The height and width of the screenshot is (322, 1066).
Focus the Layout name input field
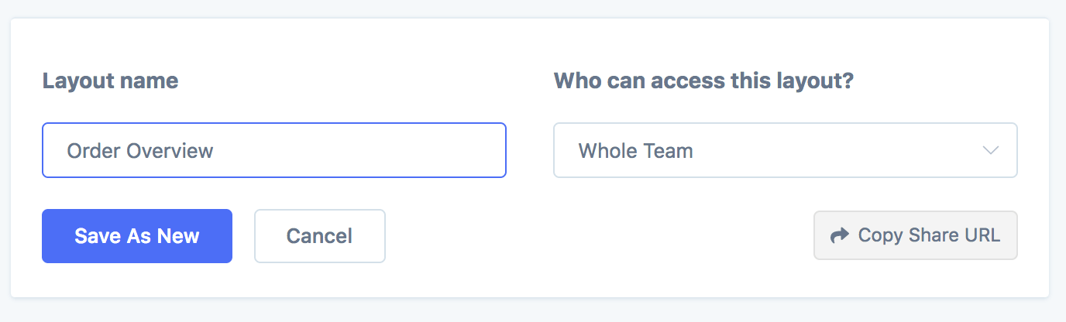[x=273, y=150]
